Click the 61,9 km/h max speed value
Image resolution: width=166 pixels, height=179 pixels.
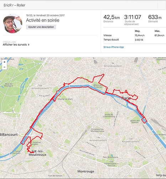point(159,35)
